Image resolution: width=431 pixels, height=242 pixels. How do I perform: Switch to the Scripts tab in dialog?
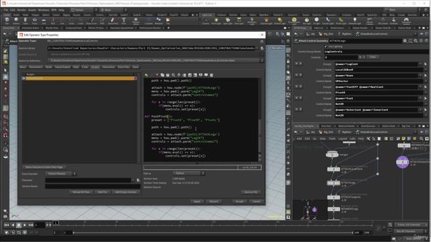(x=95, y=67)
